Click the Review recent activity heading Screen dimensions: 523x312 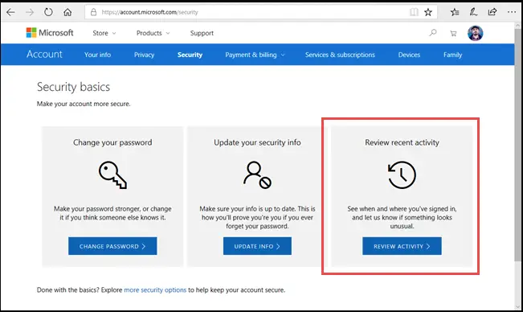click(x=402, y=142)
